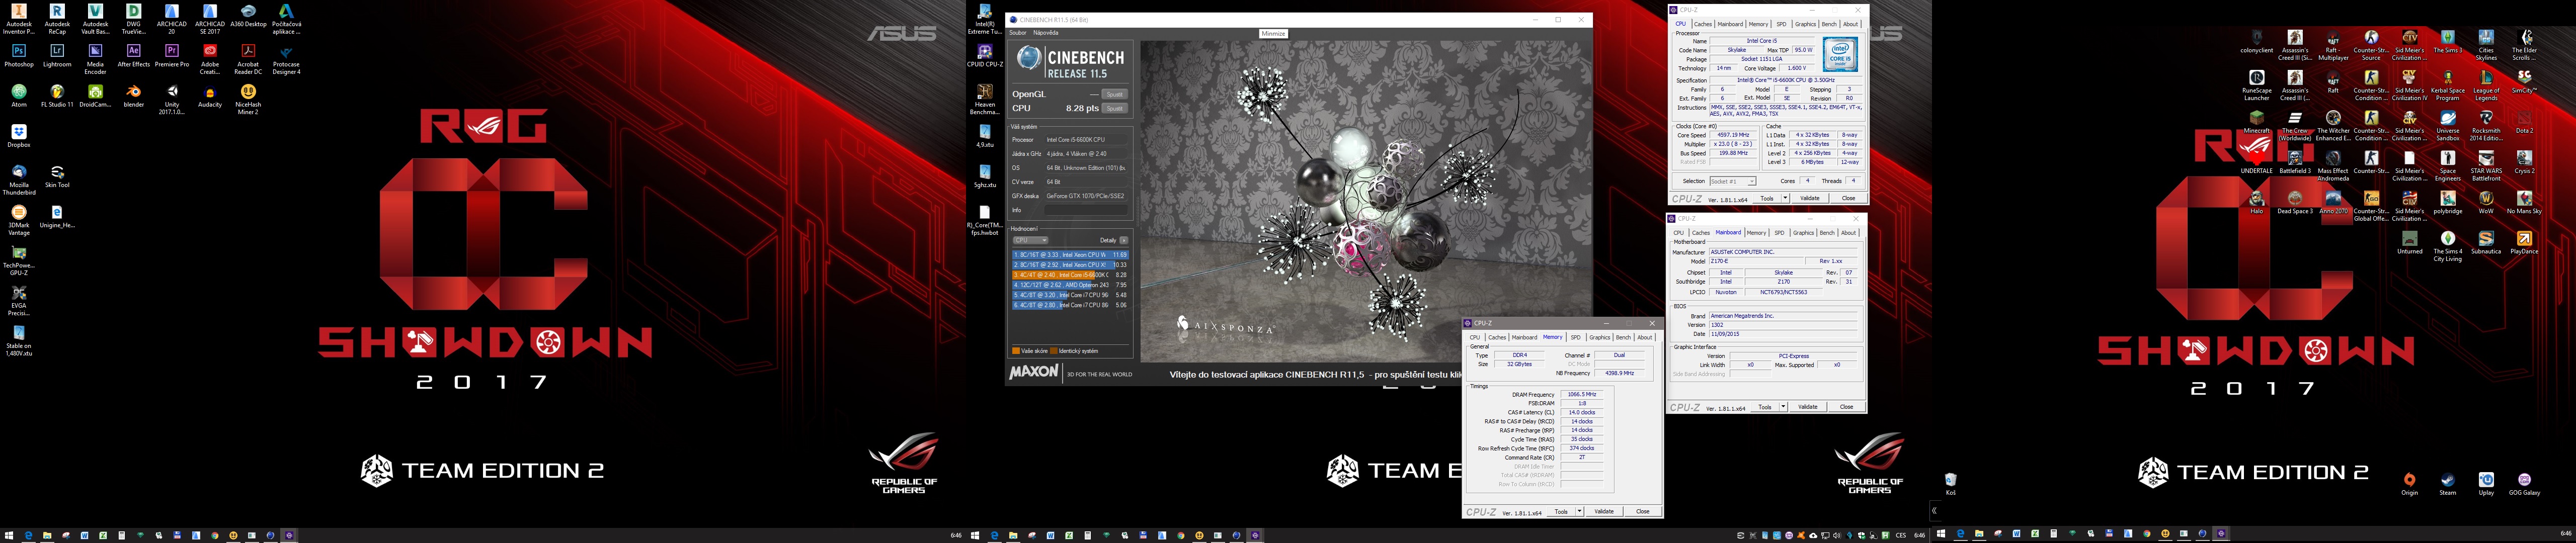Select the CPUID CPU-Z desktop icon
Viewport: 2576px width, 543px height.
click(x=985, y=55)
